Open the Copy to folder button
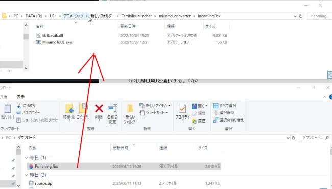The image size is (332, 189). click(83, 111)
